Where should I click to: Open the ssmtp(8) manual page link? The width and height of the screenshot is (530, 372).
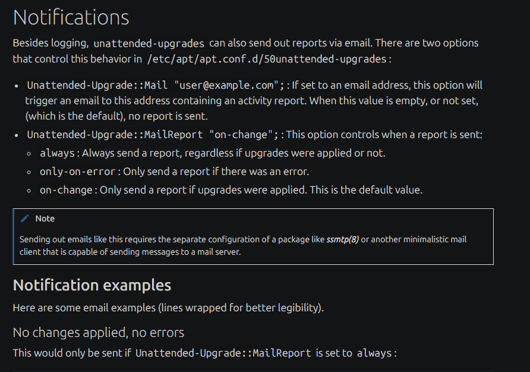pos(343,240)
